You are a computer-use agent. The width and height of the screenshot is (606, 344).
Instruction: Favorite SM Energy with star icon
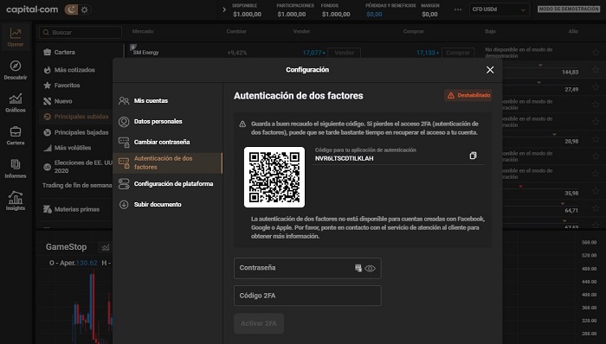pyautogui.click(x=596, y=53)
